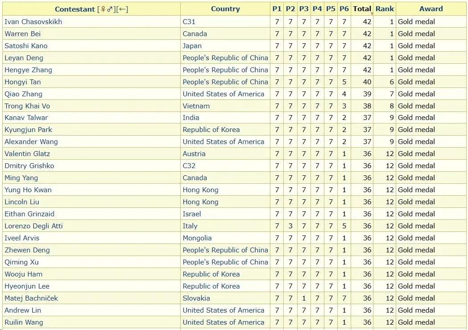The image size is (468, 330).
Task: Open Matej Bachniček's profile link
Action: point(31,298)
